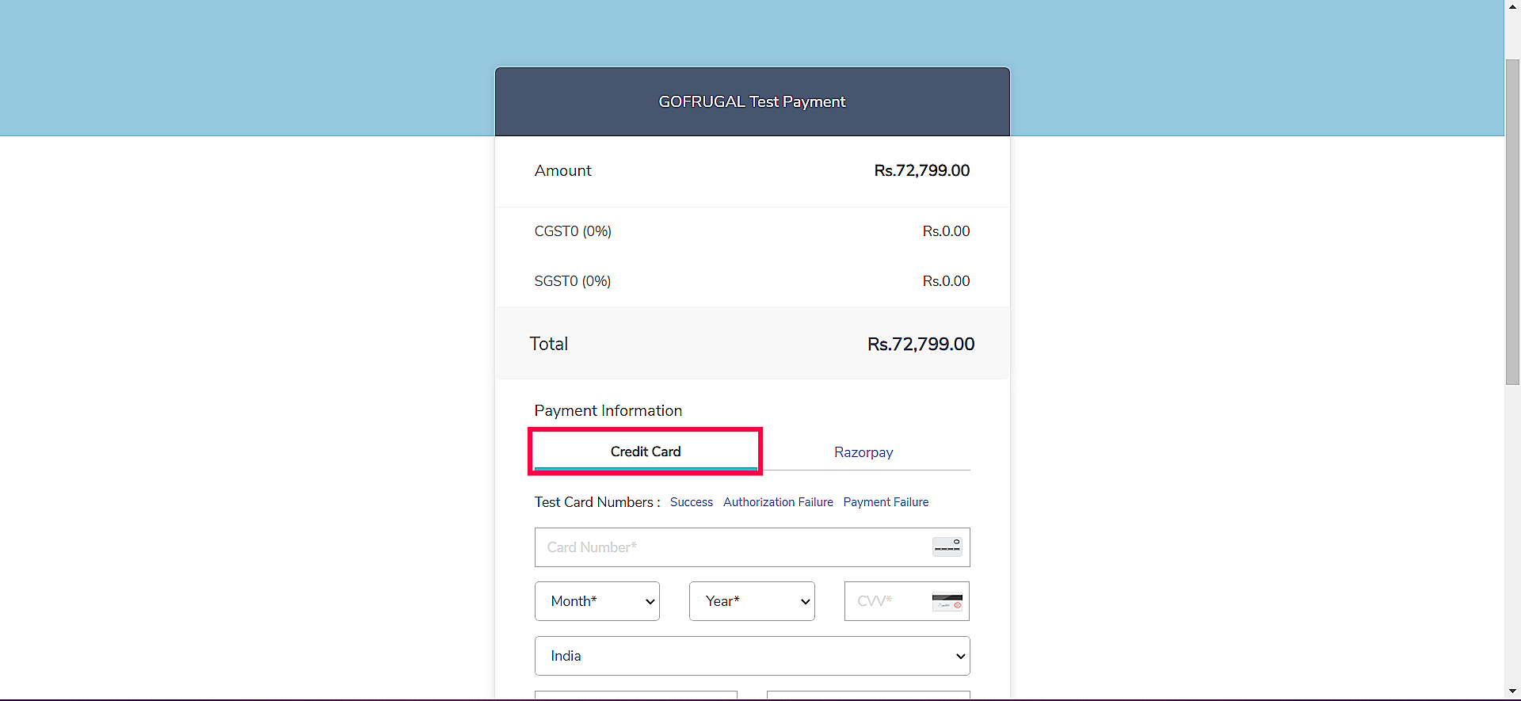1521x701 pixels.
Task: Expand the Year dropdown
Action: (x=751, y=601)
